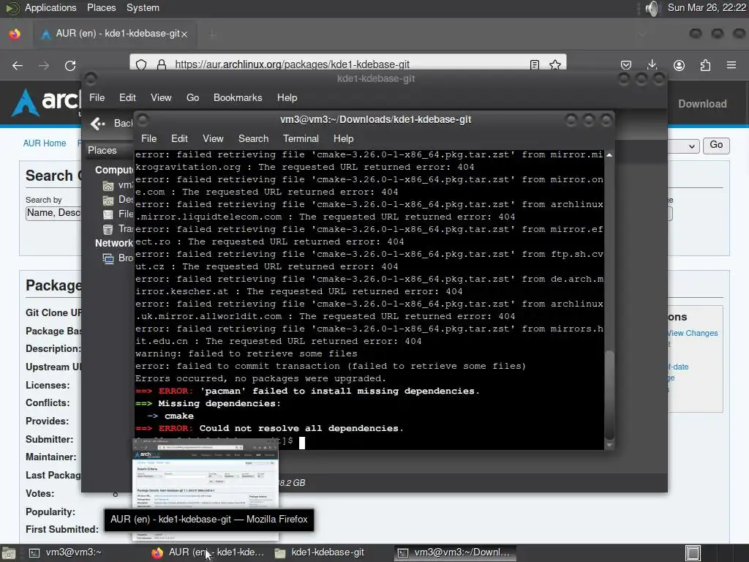Toggle reader view icon in address bar

tap(535, 64)
